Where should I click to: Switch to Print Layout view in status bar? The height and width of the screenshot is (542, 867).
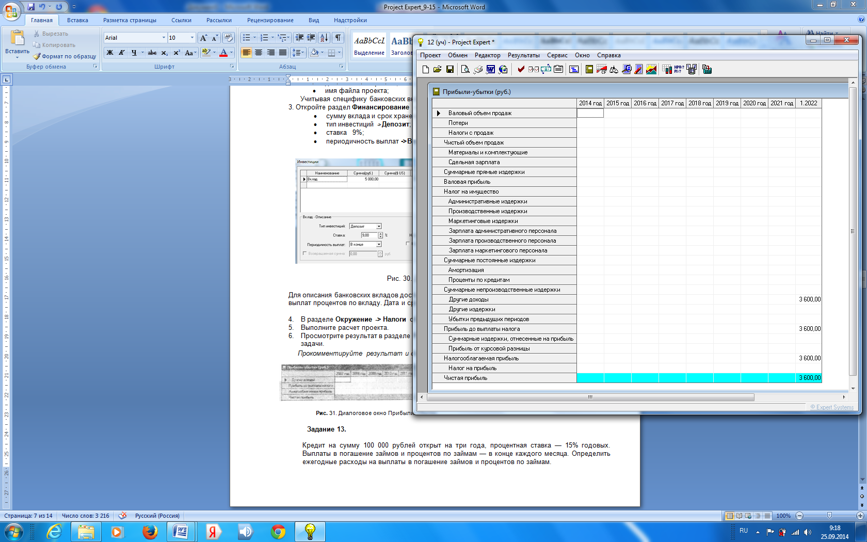(x=730, y=516)
